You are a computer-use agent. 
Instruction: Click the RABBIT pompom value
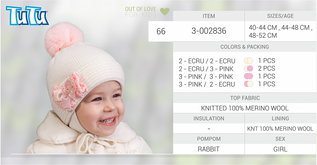coord(209,149)
